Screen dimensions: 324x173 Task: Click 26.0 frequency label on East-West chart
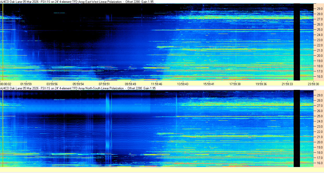[x=320, y=24]
